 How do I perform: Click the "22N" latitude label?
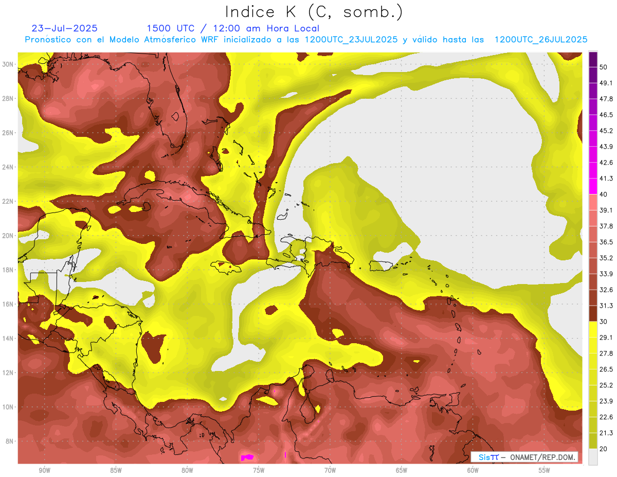click(8, 201)
